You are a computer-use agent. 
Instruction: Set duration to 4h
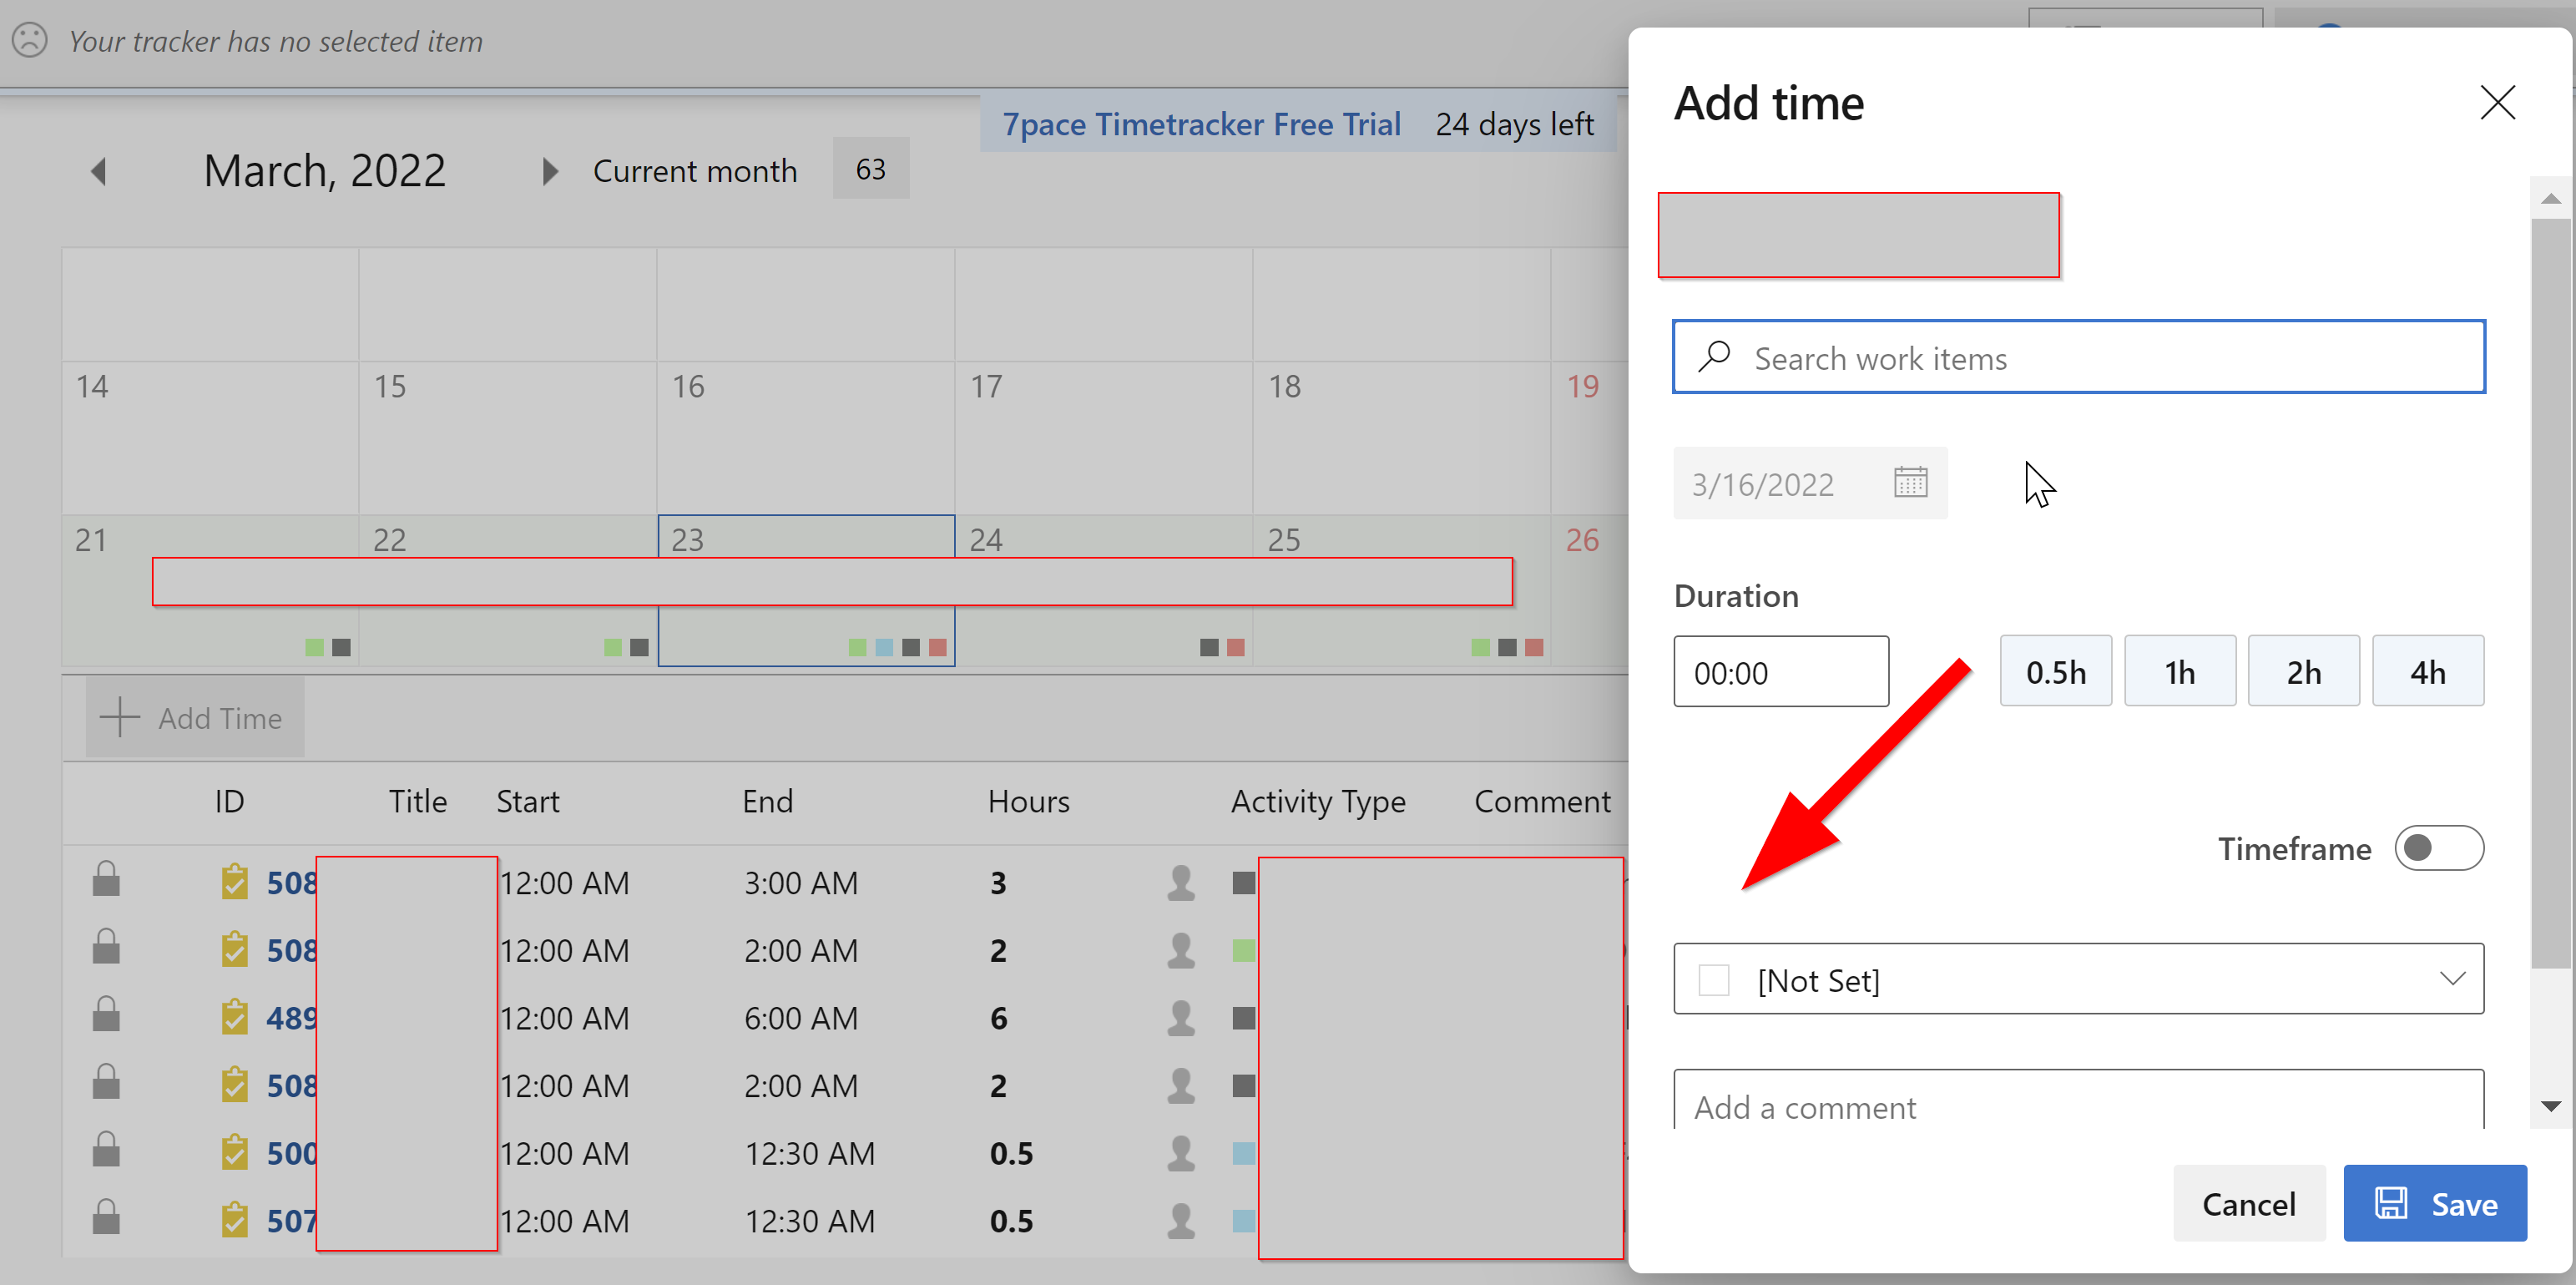click(2427, 671)
